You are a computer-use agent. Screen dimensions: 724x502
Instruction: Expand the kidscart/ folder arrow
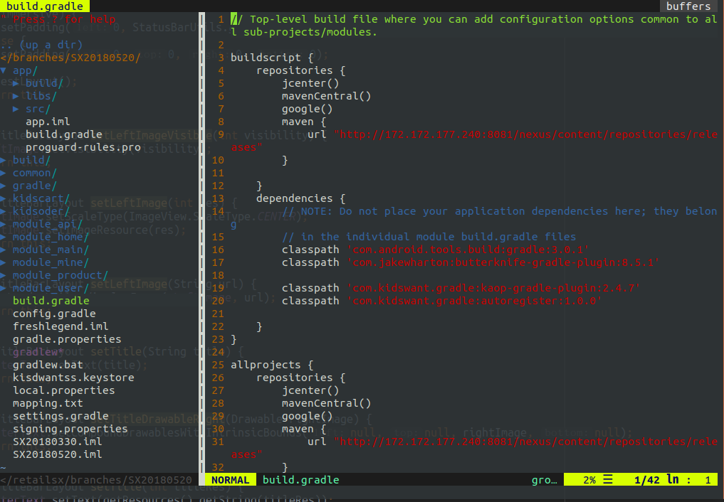pos(4,198)
